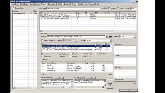165x93 pixels.
Task: Click the Add Topics list box
Action: coord(125,50)
